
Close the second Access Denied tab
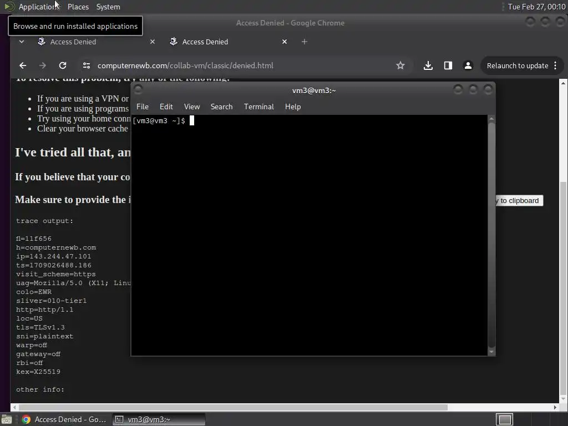(285, 42)
